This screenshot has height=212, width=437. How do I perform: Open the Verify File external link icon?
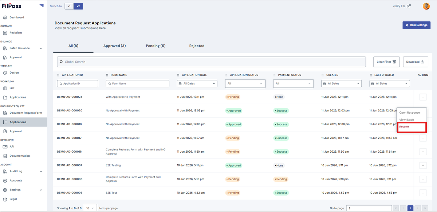(409, 6)
